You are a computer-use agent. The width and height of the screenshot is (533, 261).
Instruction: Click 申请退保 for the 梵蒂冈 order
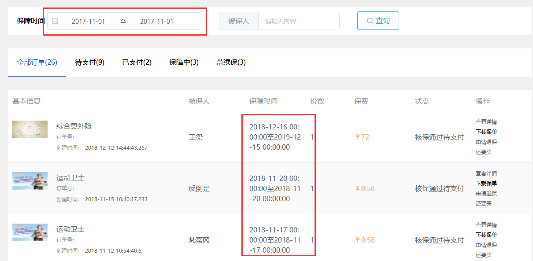click(486, 245)
